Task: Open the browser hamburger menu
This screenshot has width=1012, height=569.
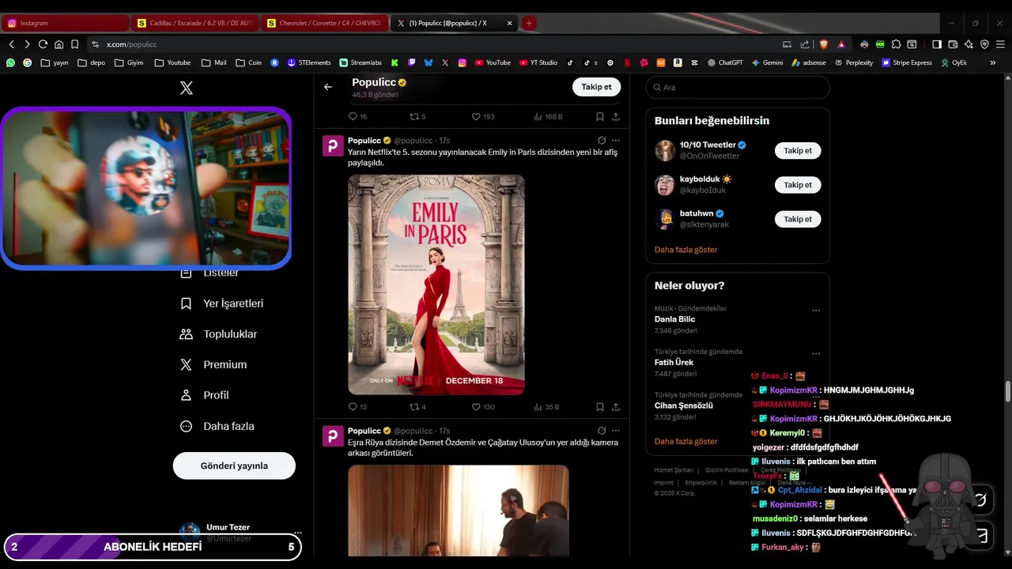Action: 1000,44
